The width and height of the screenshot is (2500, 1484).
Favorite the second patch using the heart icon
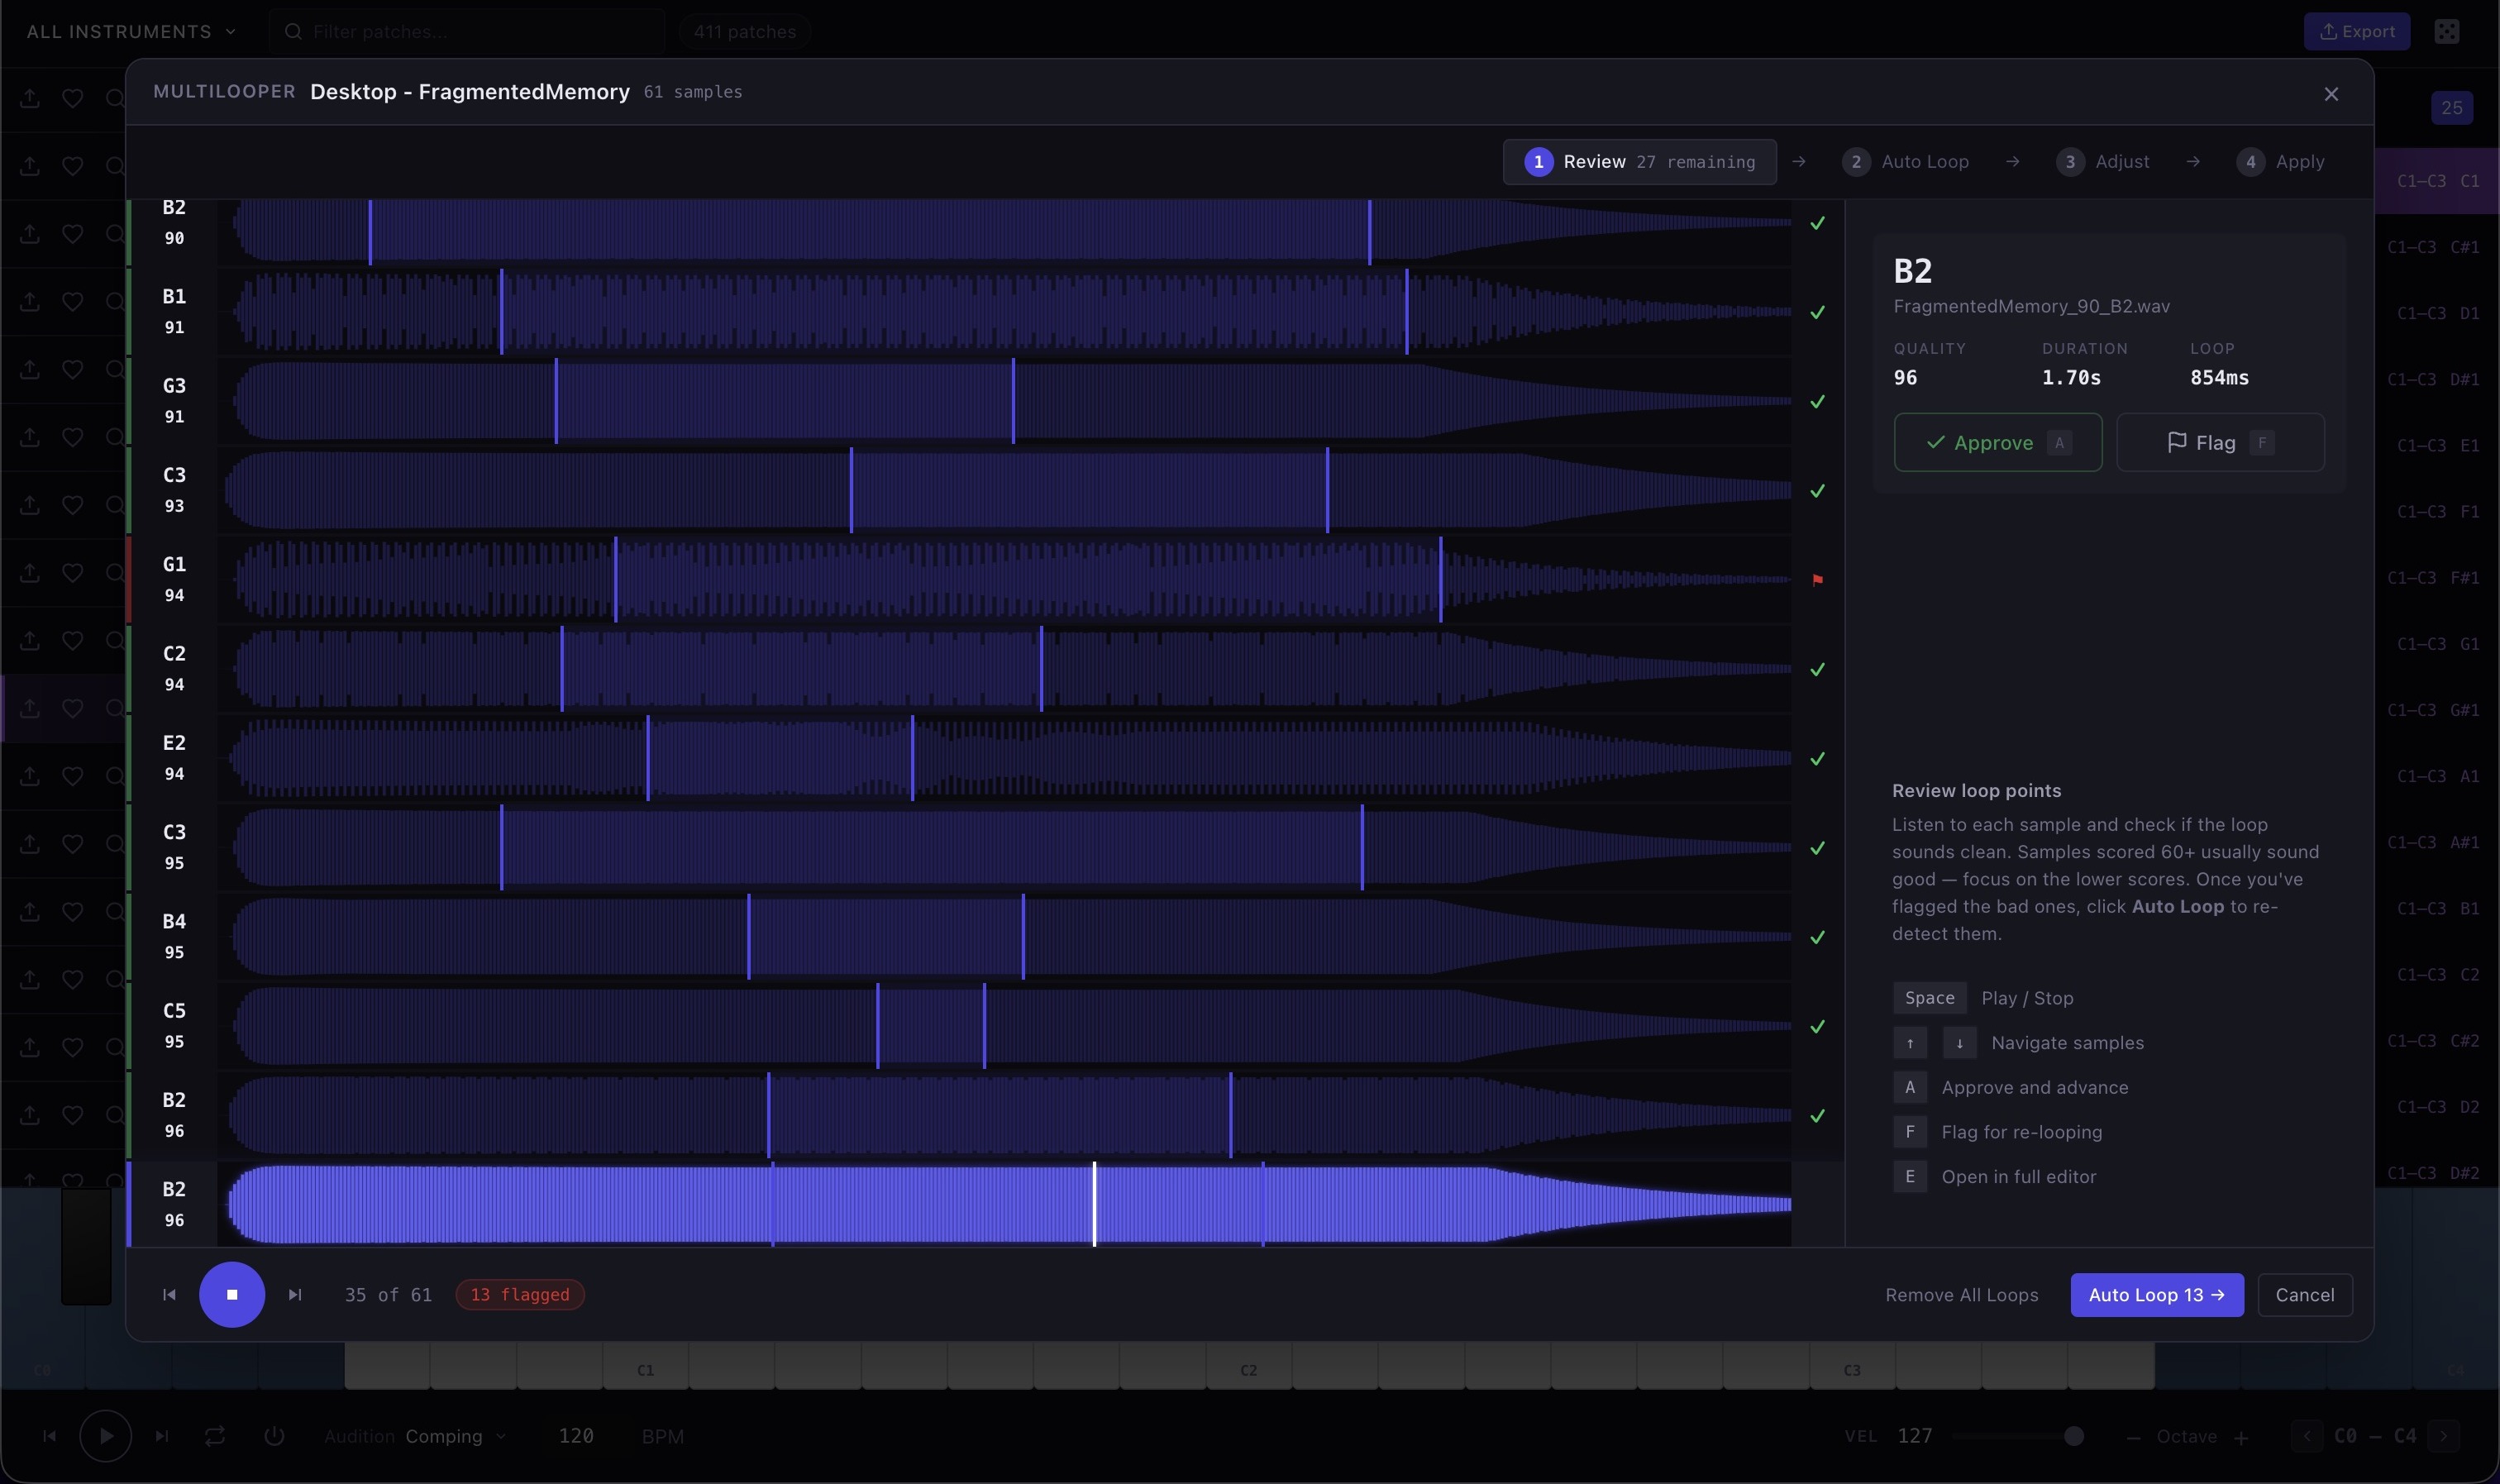point(72,166)
